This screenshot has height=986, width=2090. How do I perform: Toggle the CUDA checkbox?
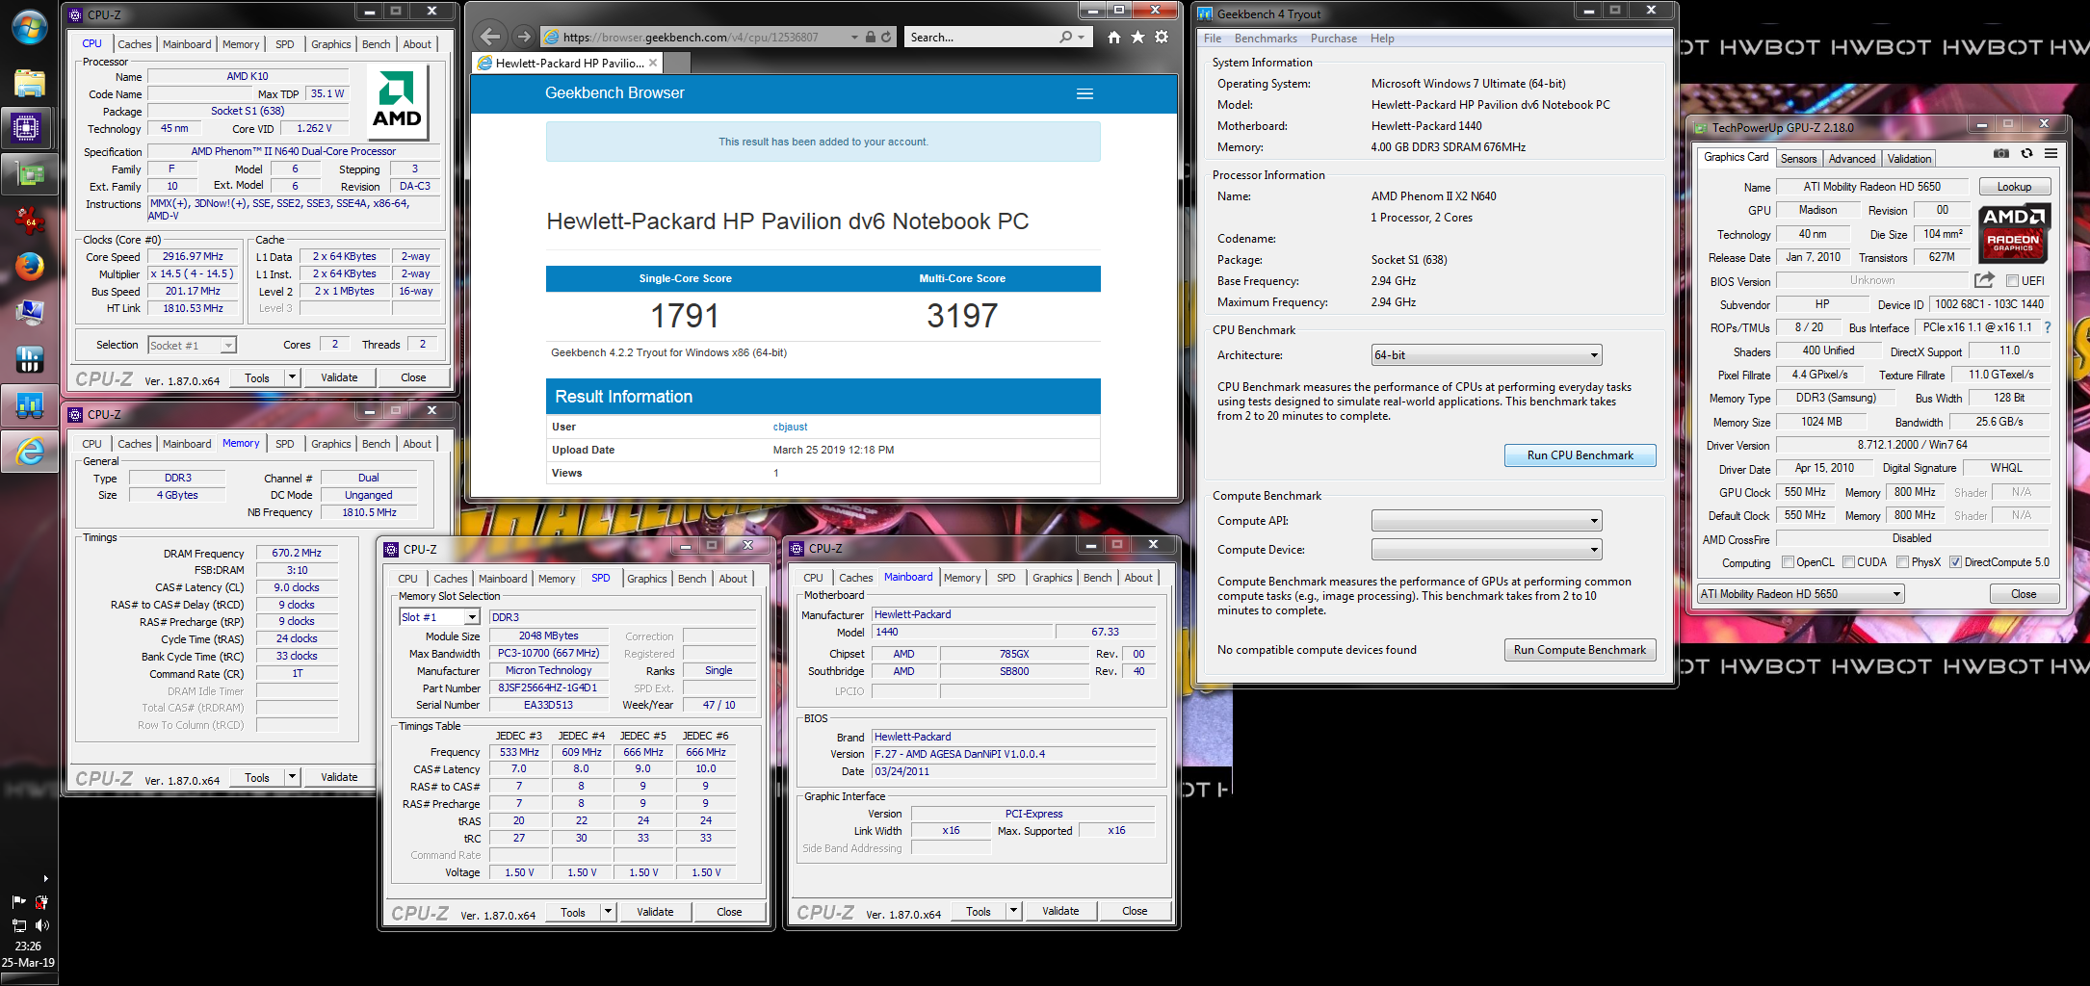tap(1848, 562)
